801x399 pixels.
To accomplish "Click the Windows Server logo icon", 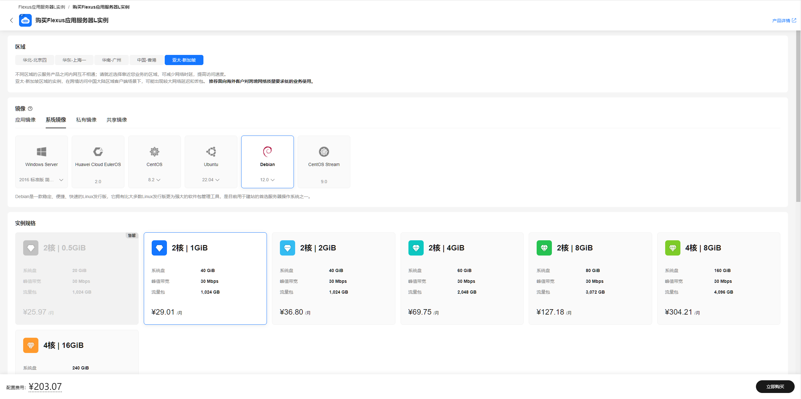I will pyautogui.click(x=42, y=152).
